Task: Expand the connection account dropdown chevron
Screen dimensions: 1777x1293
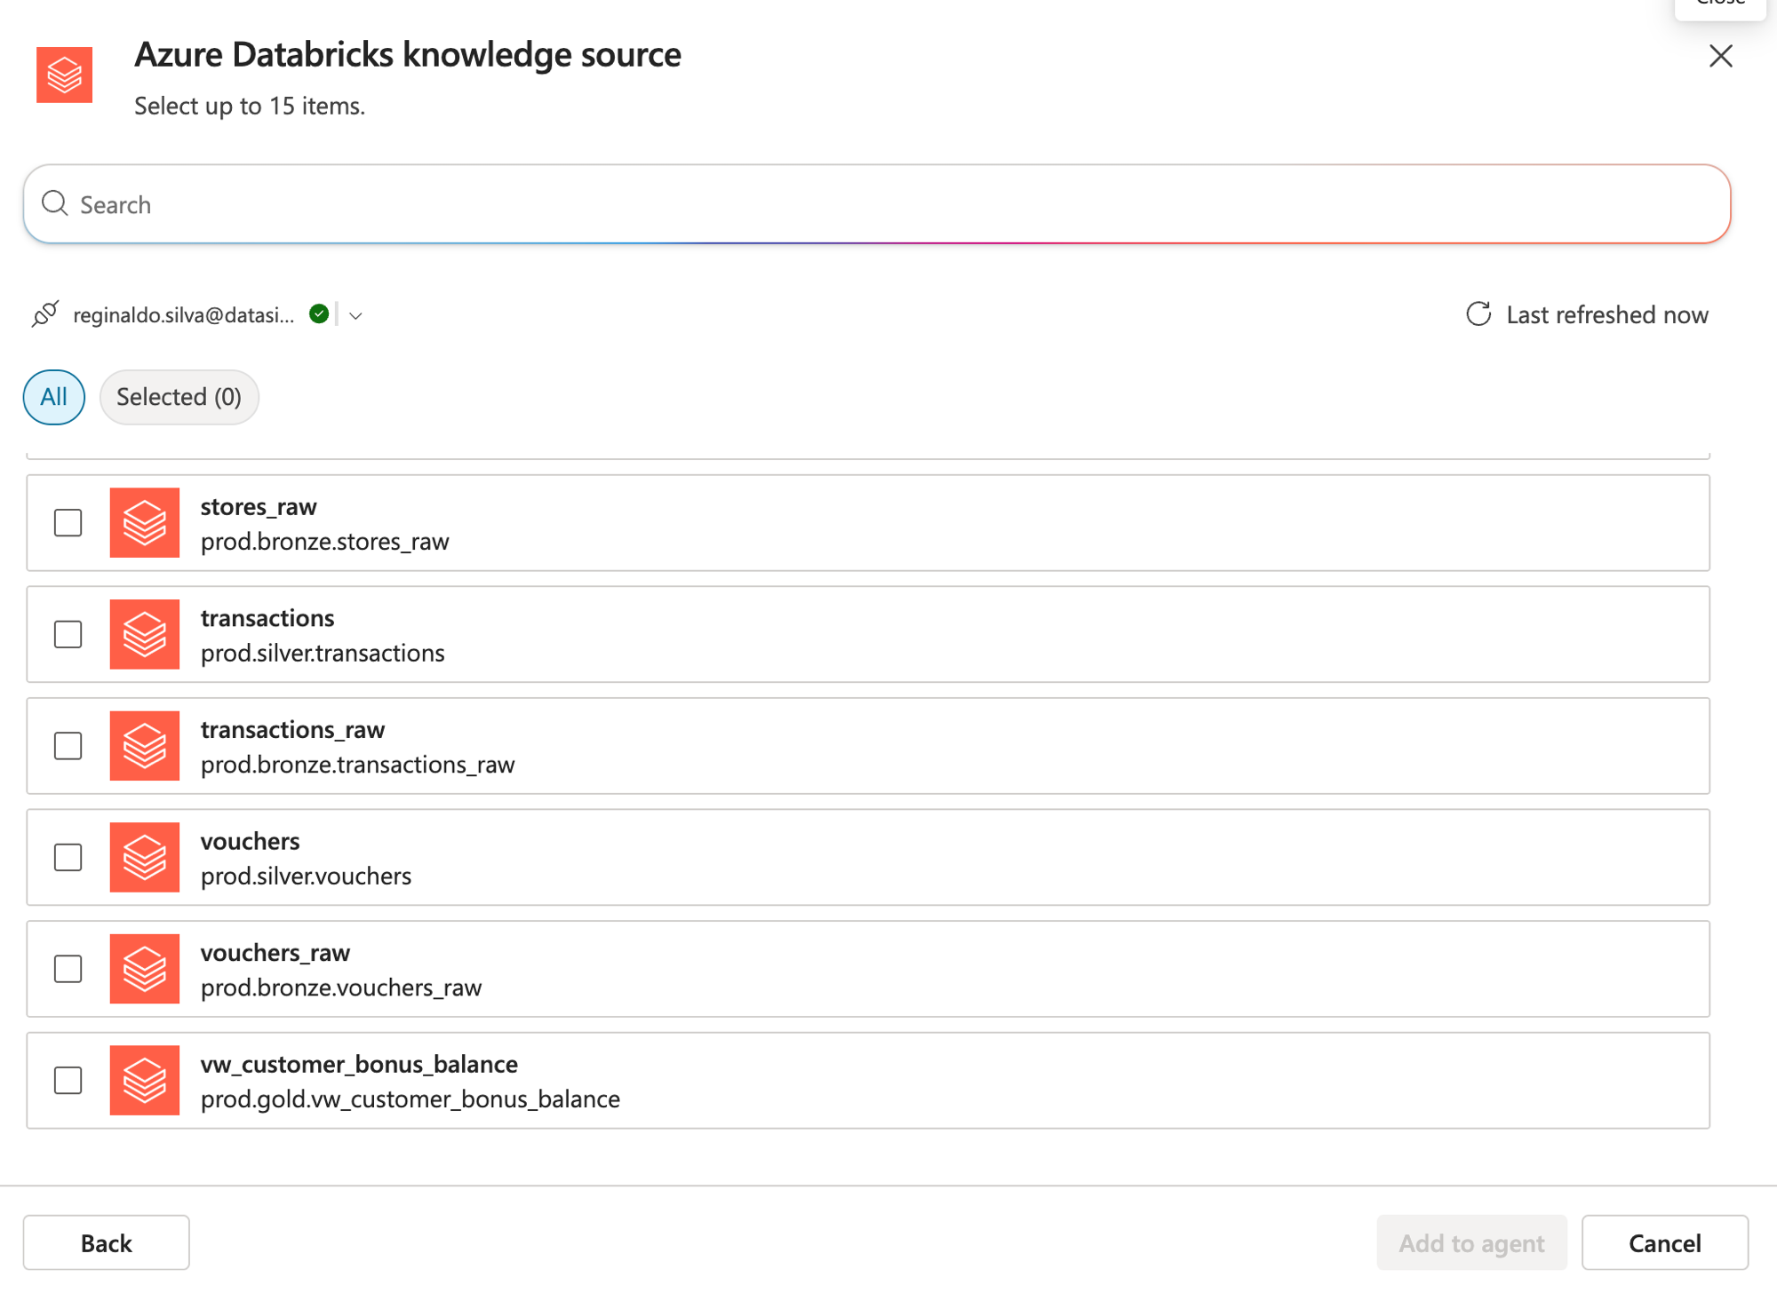Action: 355,315
